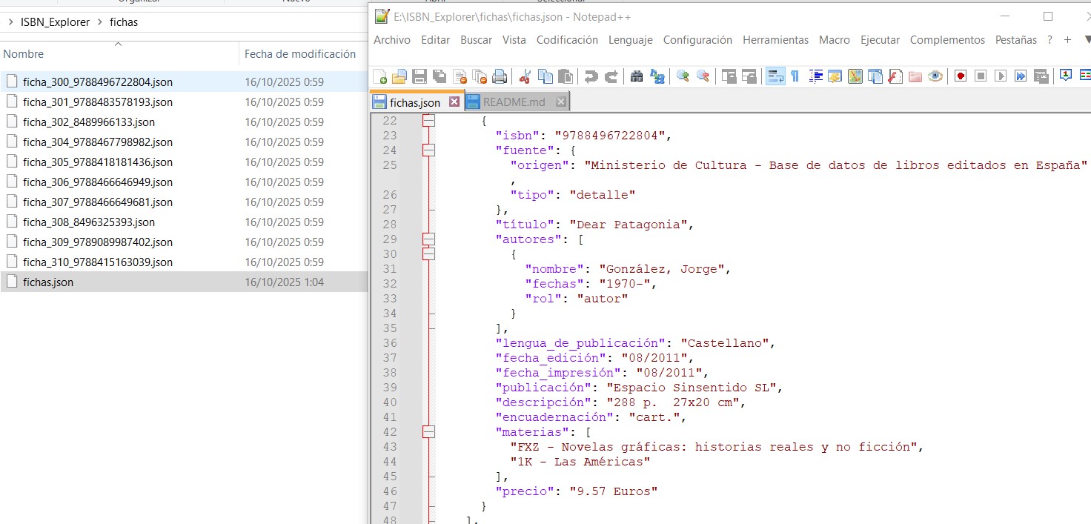The width and height of the screenshot is (1091, 524).
Task: Close the README.md tab
Action: 561,102
